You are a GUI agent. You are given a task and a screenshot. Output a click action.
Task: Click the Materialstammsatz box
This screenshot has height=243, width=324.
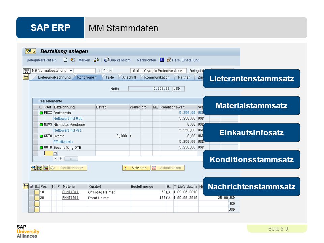click(251, 106)
